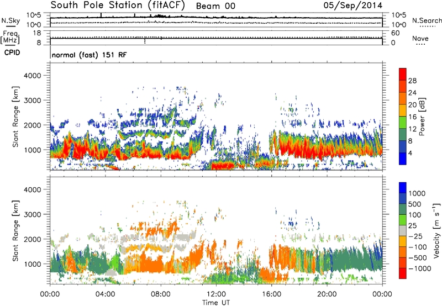The height and width of the screenshot is (306, 442).
Task: Click the '18' frequency axis tick
Action: pyautogui.click(x=37, y=33)
